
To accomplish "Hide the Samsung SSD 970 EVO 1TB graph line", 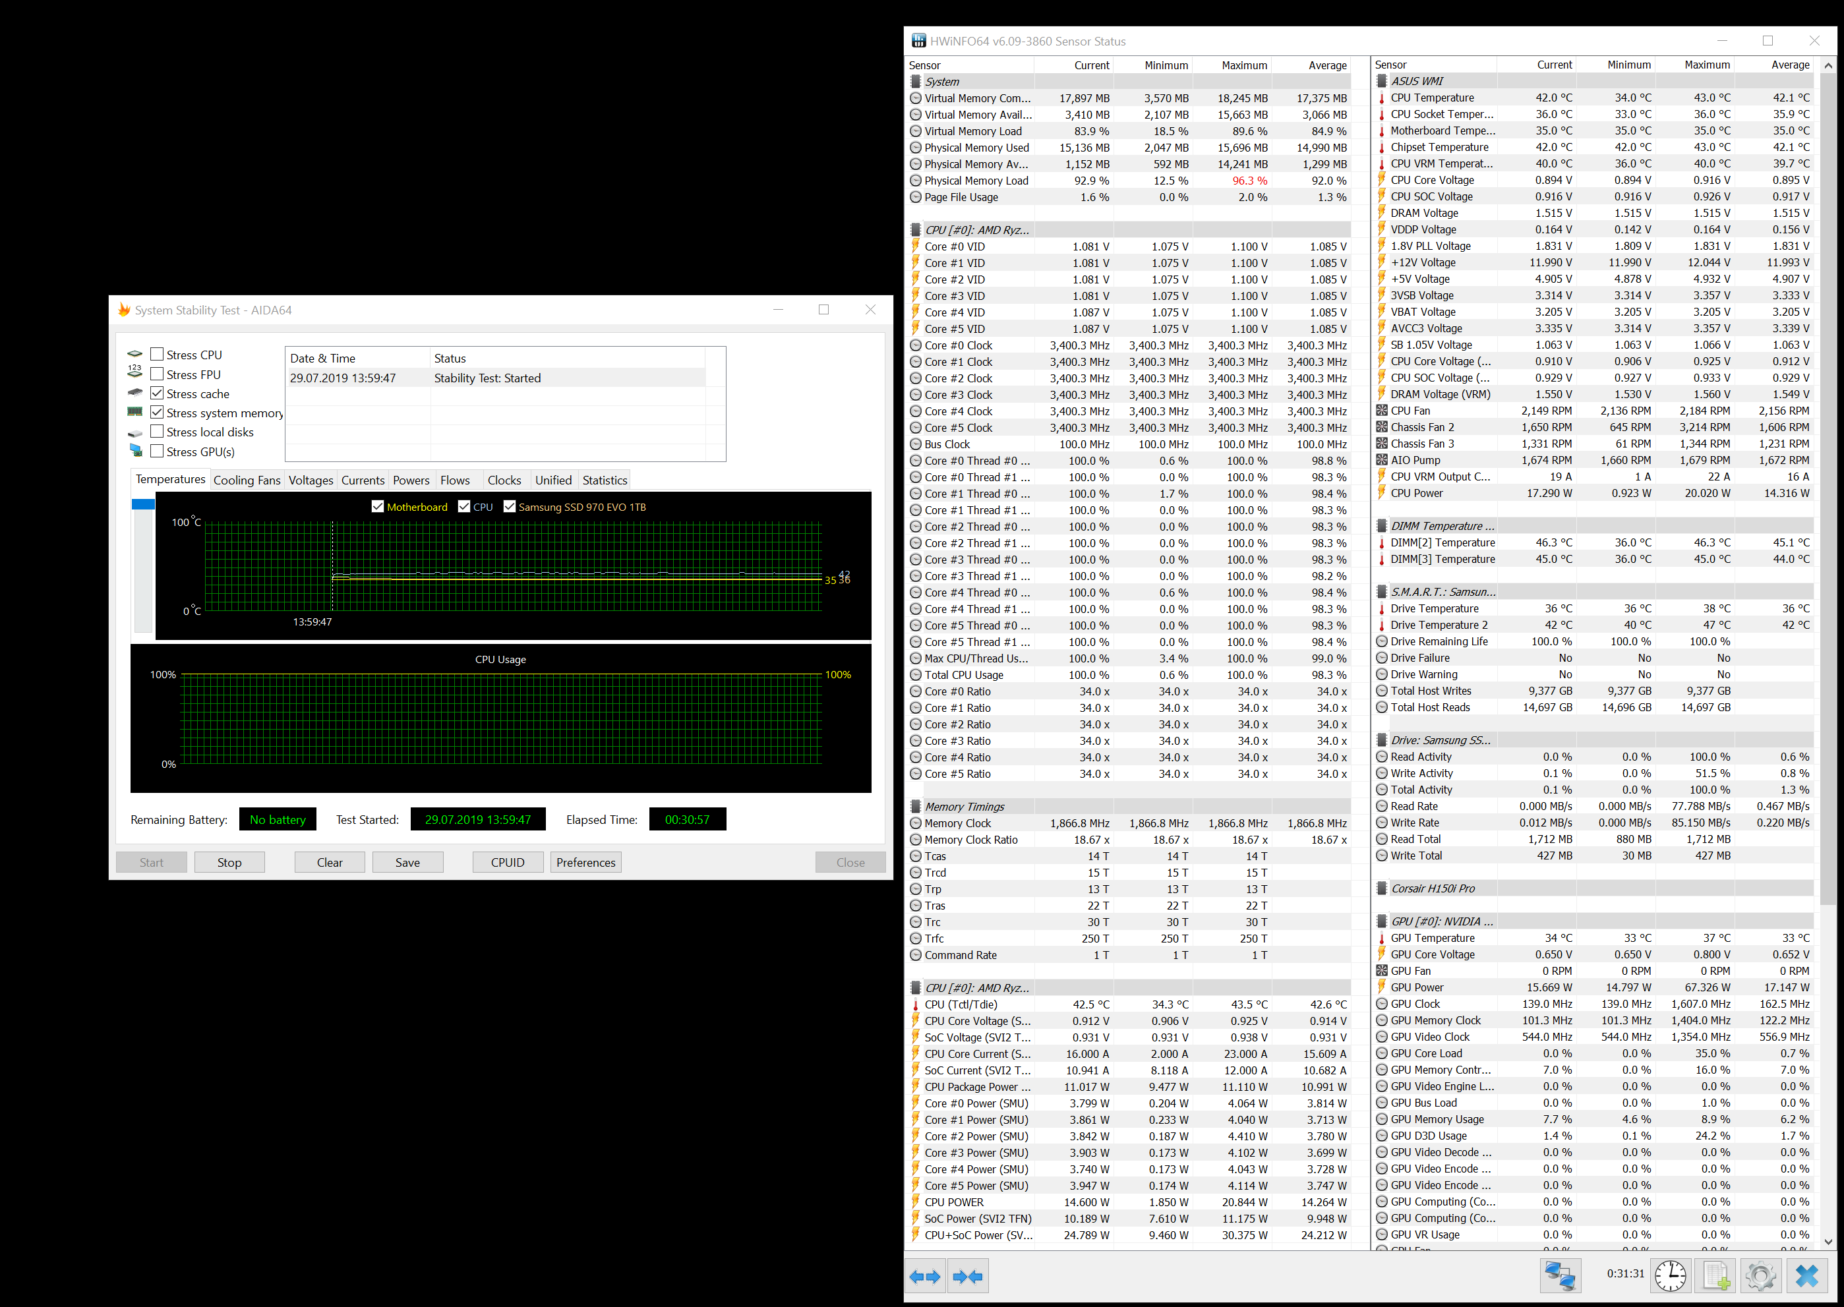I will (x=510, y=506).
